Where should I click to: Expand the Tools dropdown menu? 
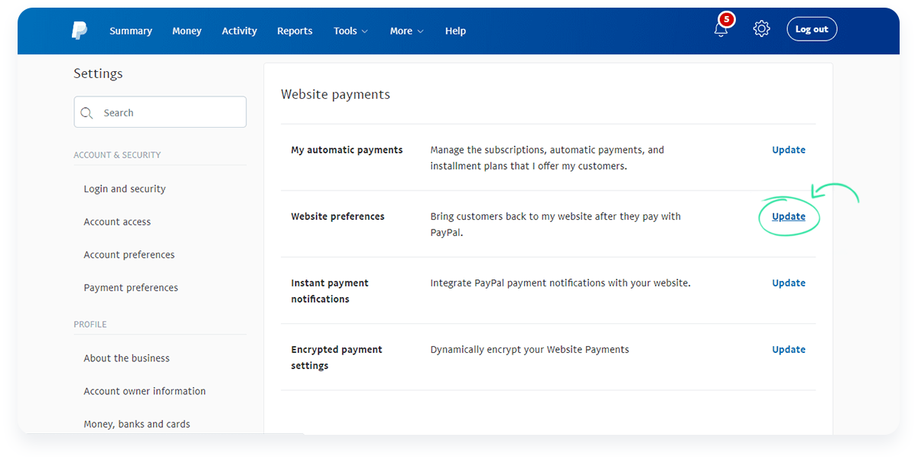tap(350, 31)
